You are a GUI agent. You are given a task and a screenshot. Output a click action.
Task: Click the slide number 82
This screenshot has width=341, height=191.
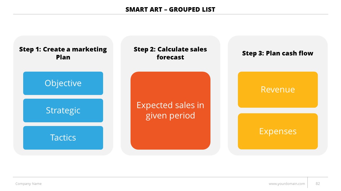coord(318,184)
